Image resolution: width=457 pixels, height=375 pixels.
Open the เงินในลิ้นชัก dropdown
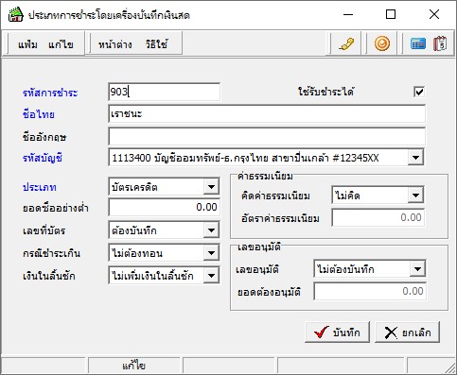211,276
